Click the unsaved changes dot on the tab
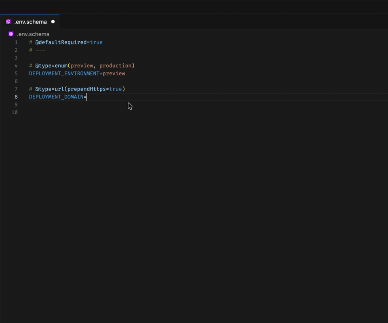Screen dimensions: 388x323 53,21
